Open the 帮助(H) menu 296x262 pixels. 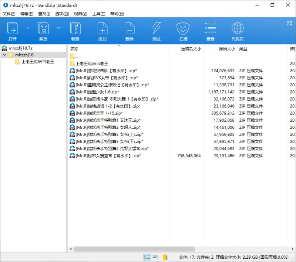(x=117, y=14)
